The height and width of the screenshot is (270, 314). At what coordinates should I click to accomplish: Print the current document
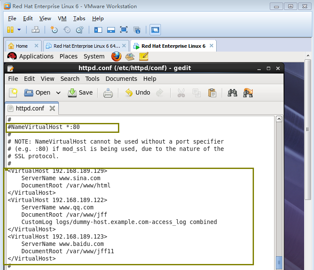[x=108, y=93]
